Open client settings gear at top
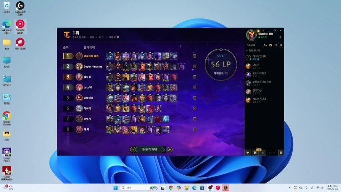The image size is (341, 192). tap(275, 30)
